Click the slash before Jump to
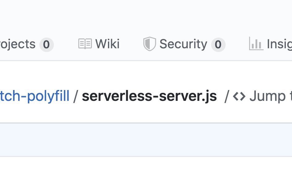The image size is (292, 172). (226, 97)
